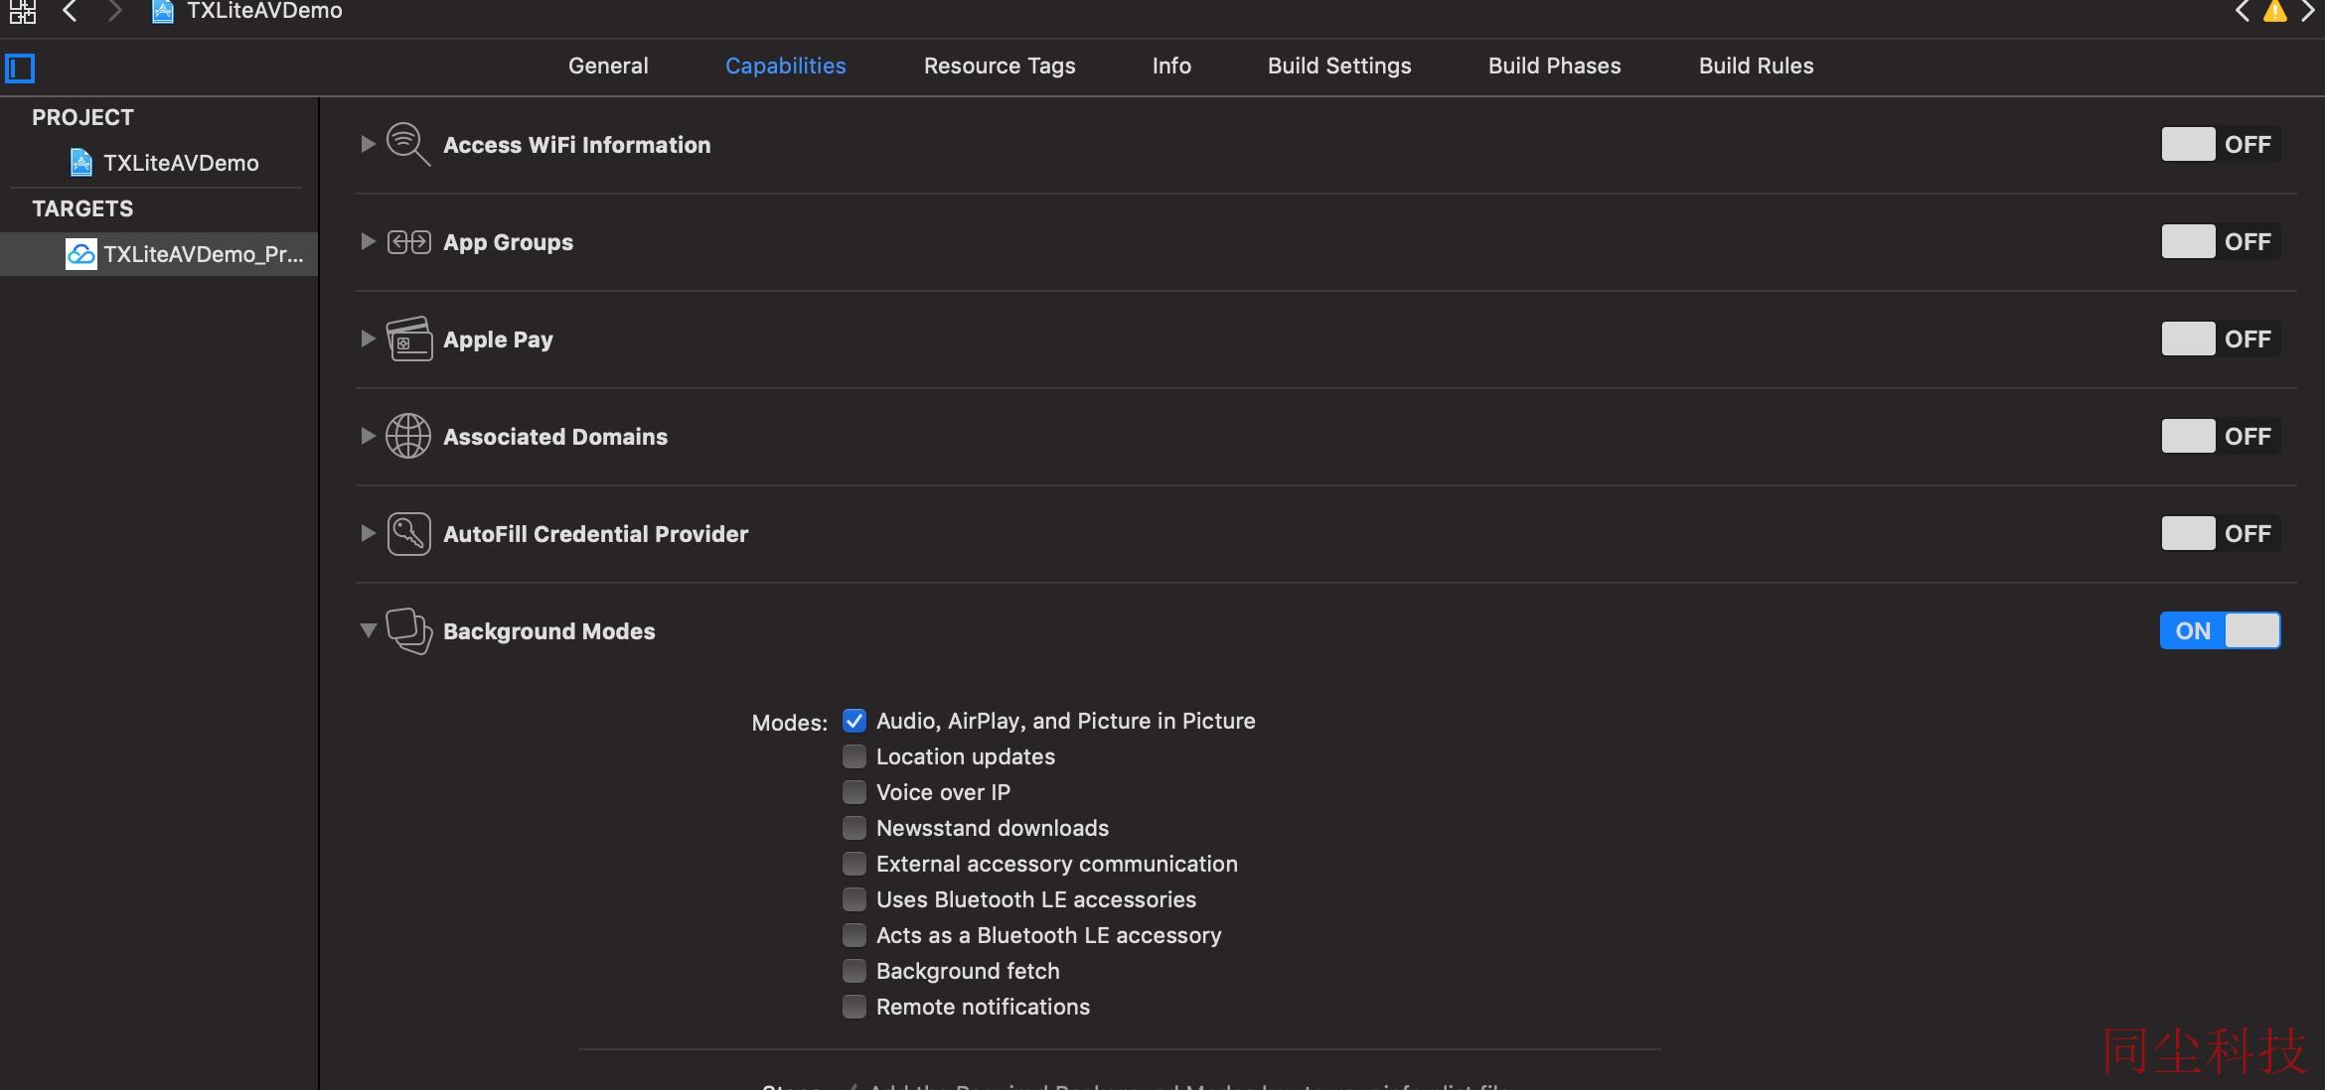This screenshot has width=2325, height=1090.
Task: Check Voice over IP mode
Action: coord(854,792)
